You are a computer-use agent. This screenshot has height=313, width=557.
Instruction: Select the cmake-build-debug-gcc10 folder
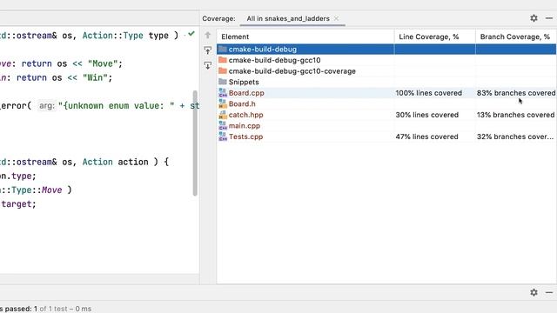pyautogui.click(x=386, y=60)
